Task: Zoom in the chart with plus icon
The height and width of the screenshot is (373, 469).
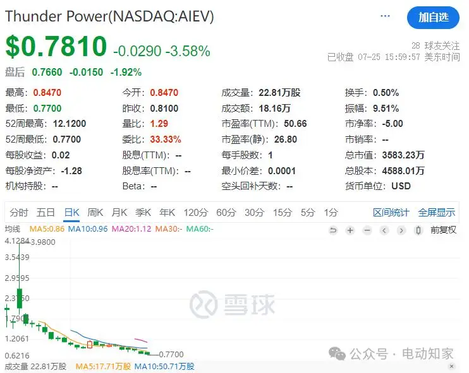Action: pos(350,230)
